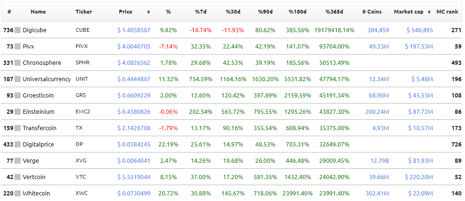Click the Whitecoin coin icon placeholder
This screenshot has height=201, width=465.
pos(17,194)
